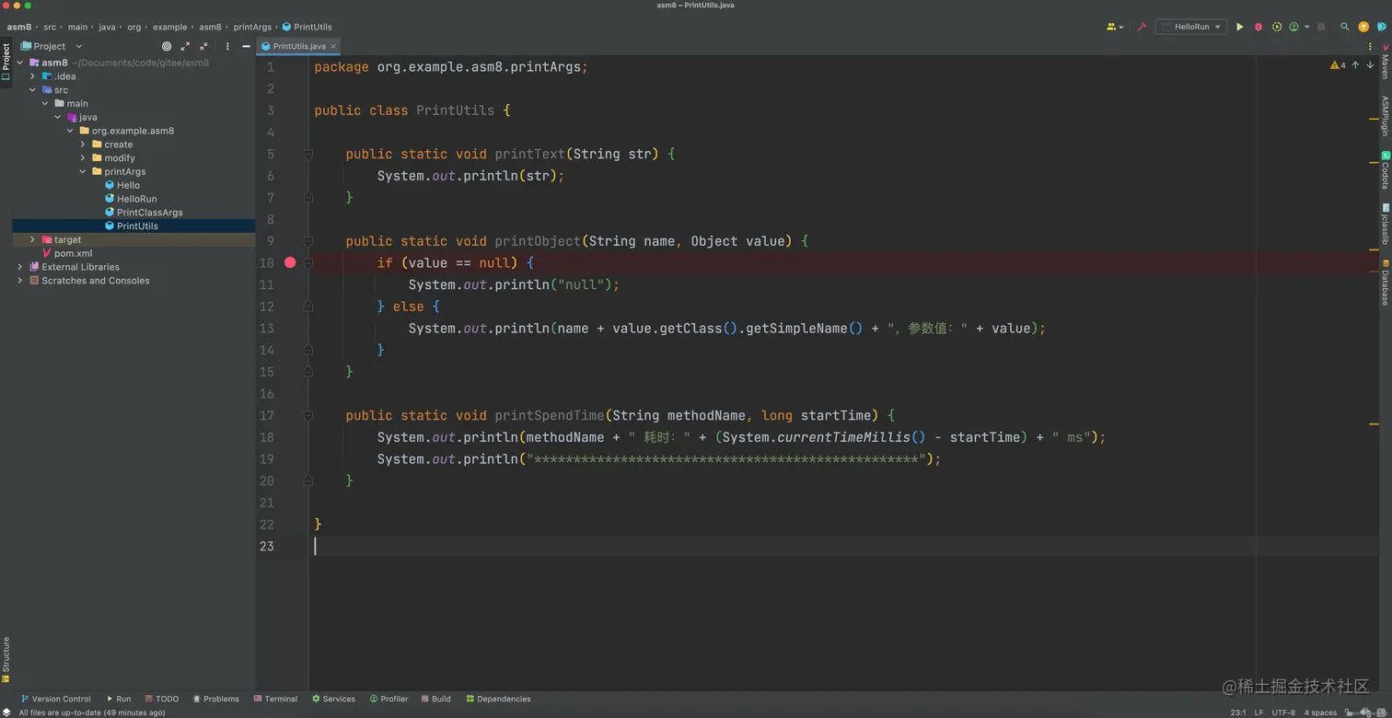Viewport: 1392px width, 718px height.
Task: Open editor tabs three-dot options menu
Action: (x=1370, y=46)
